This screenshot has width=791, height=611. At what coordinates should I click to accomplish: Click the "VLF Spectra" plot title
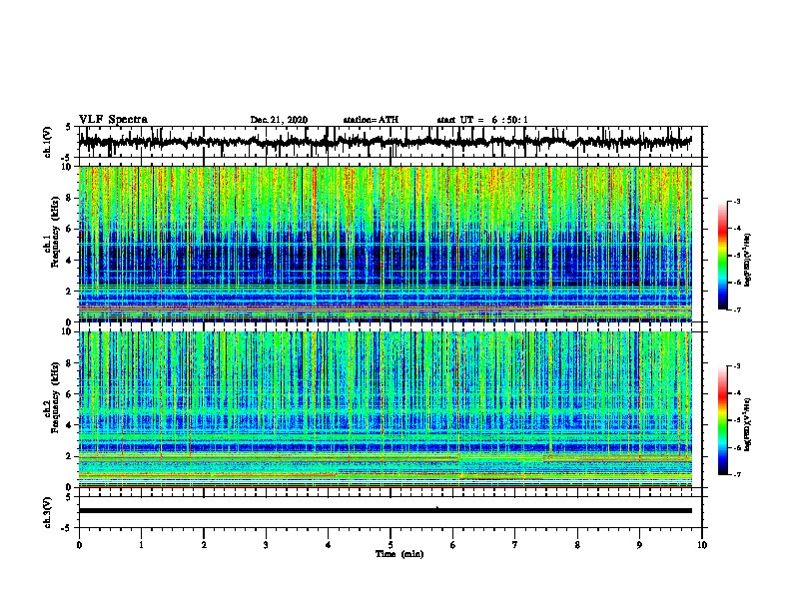[113, 119]
